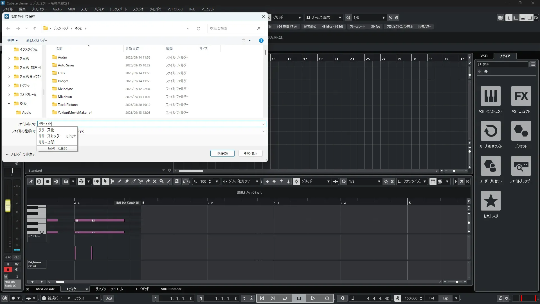Viewport: 540px width, 304px height.
Task: Select the リリースカッター autocomplete suggestion
Action: tap(51, 136)
